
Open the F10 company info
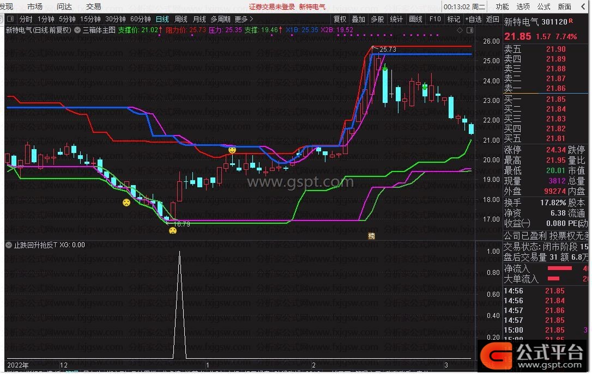pos(435,19)
